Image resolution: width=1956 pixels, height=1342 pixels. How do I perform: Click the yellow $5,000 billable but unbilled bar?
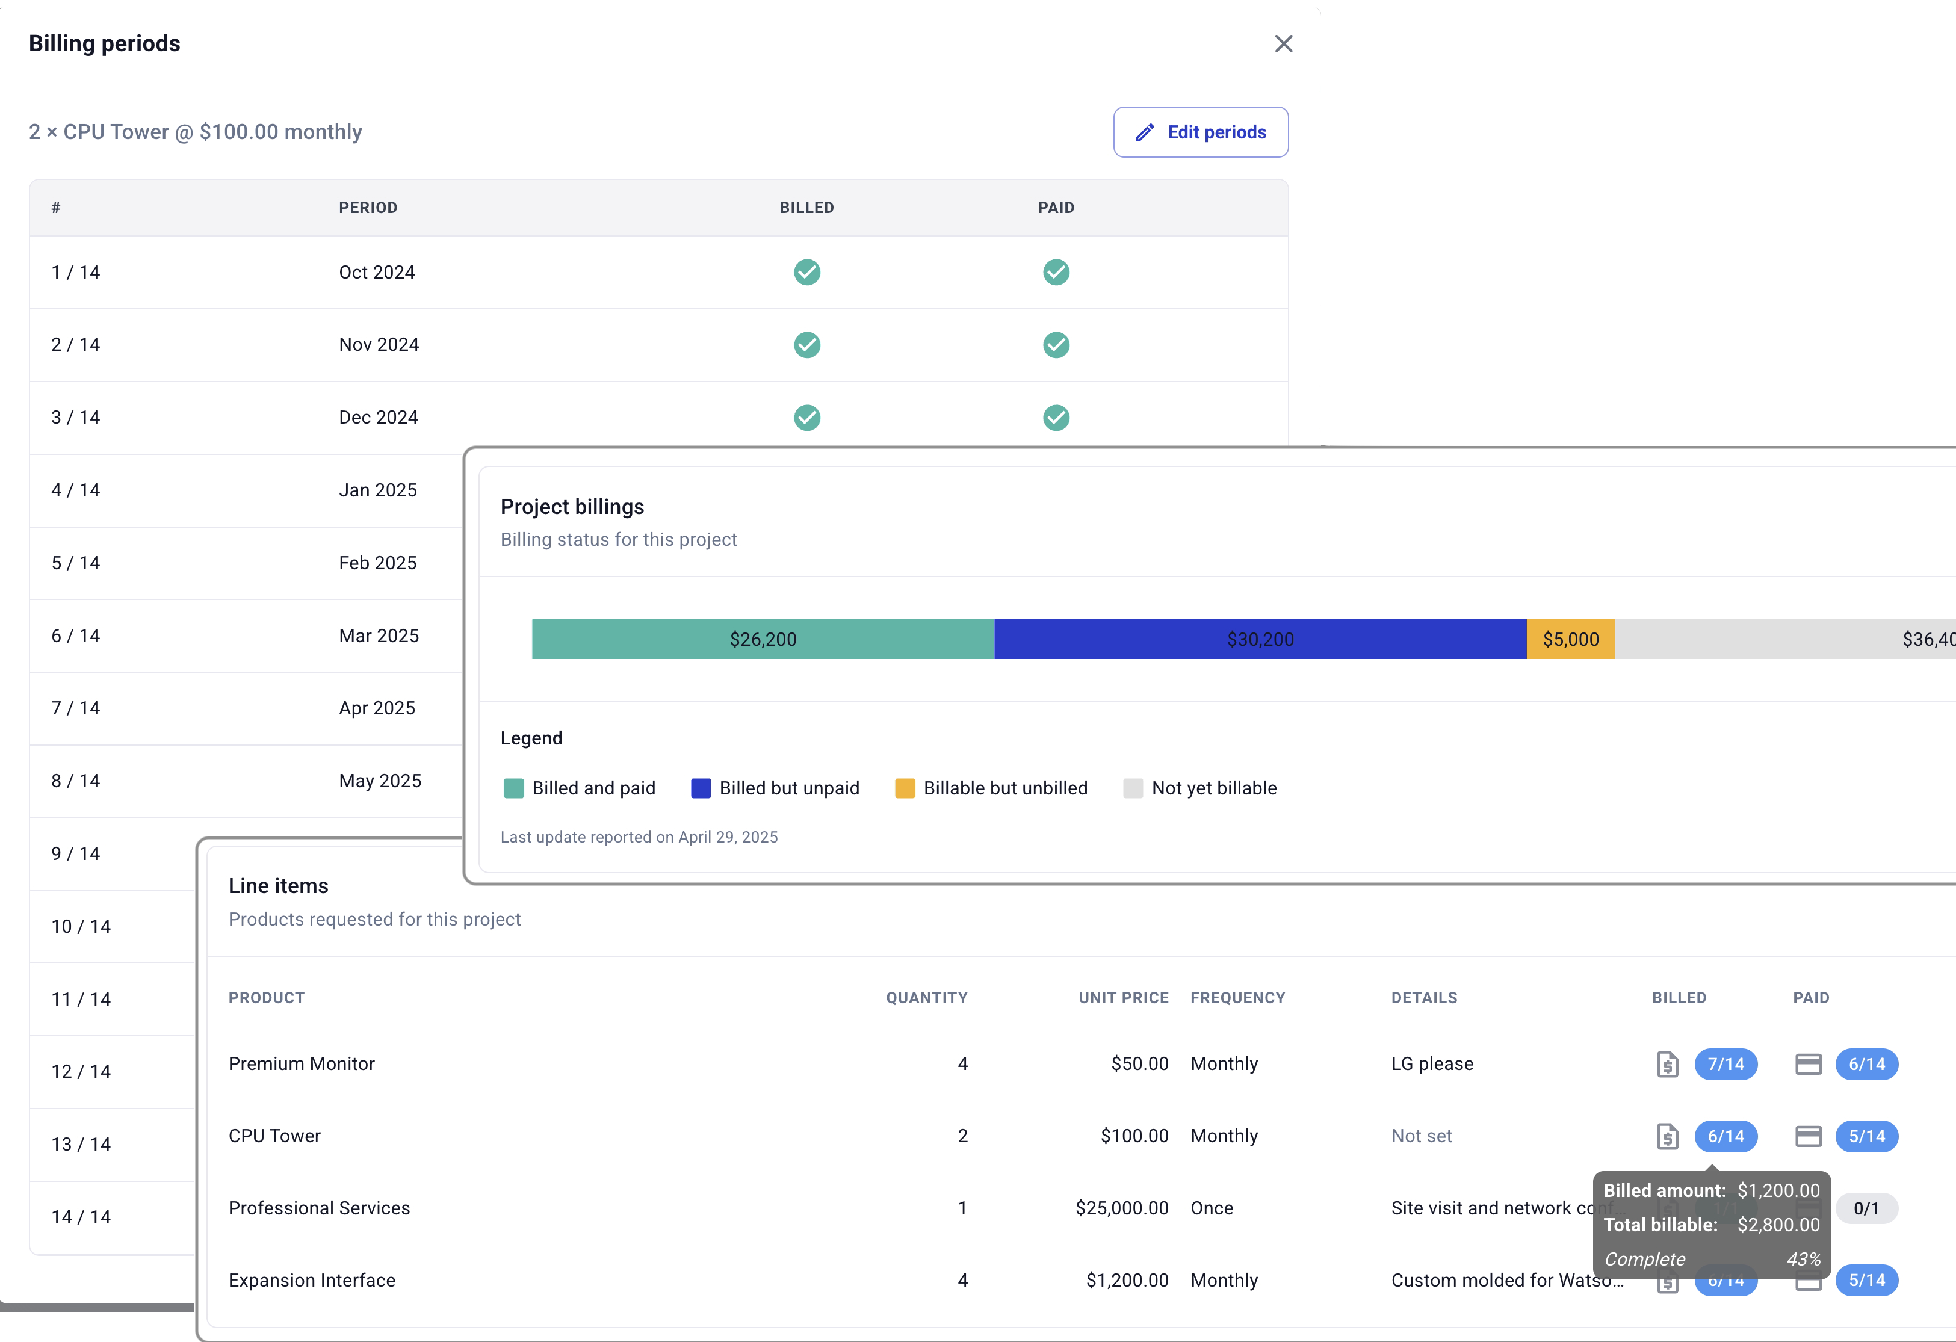pyautogui.click(x=1571, y=640)
